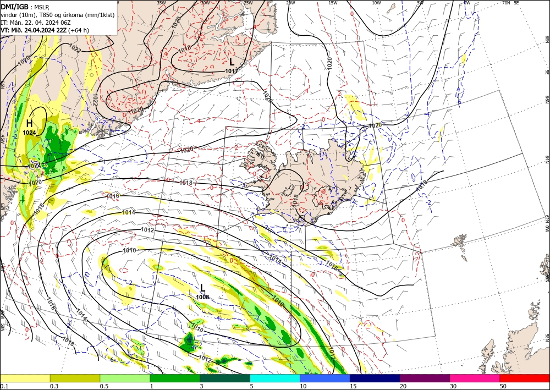Image resolution: width=550 pixels, height=390 pixels.
Task: Click legend value "0.1"
Action: tap(3, 386)
